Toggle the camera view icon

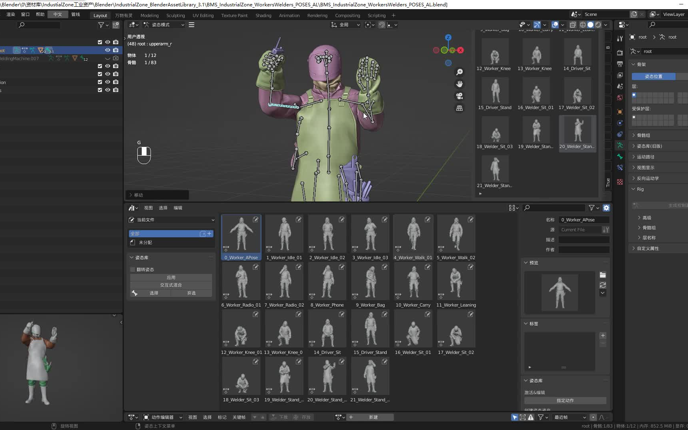(459, 96)
